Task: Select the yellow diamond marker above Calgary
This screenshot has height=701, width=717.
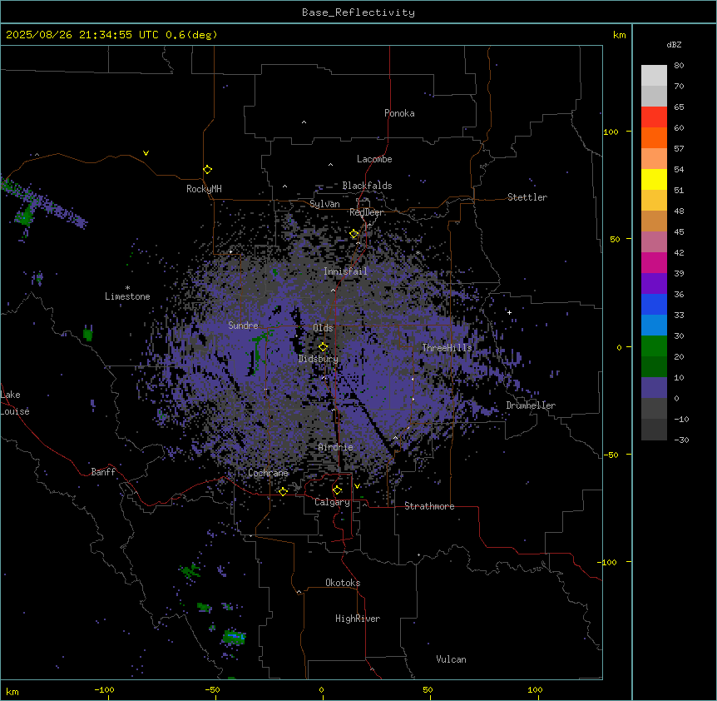Action: (x=338, y=490)
